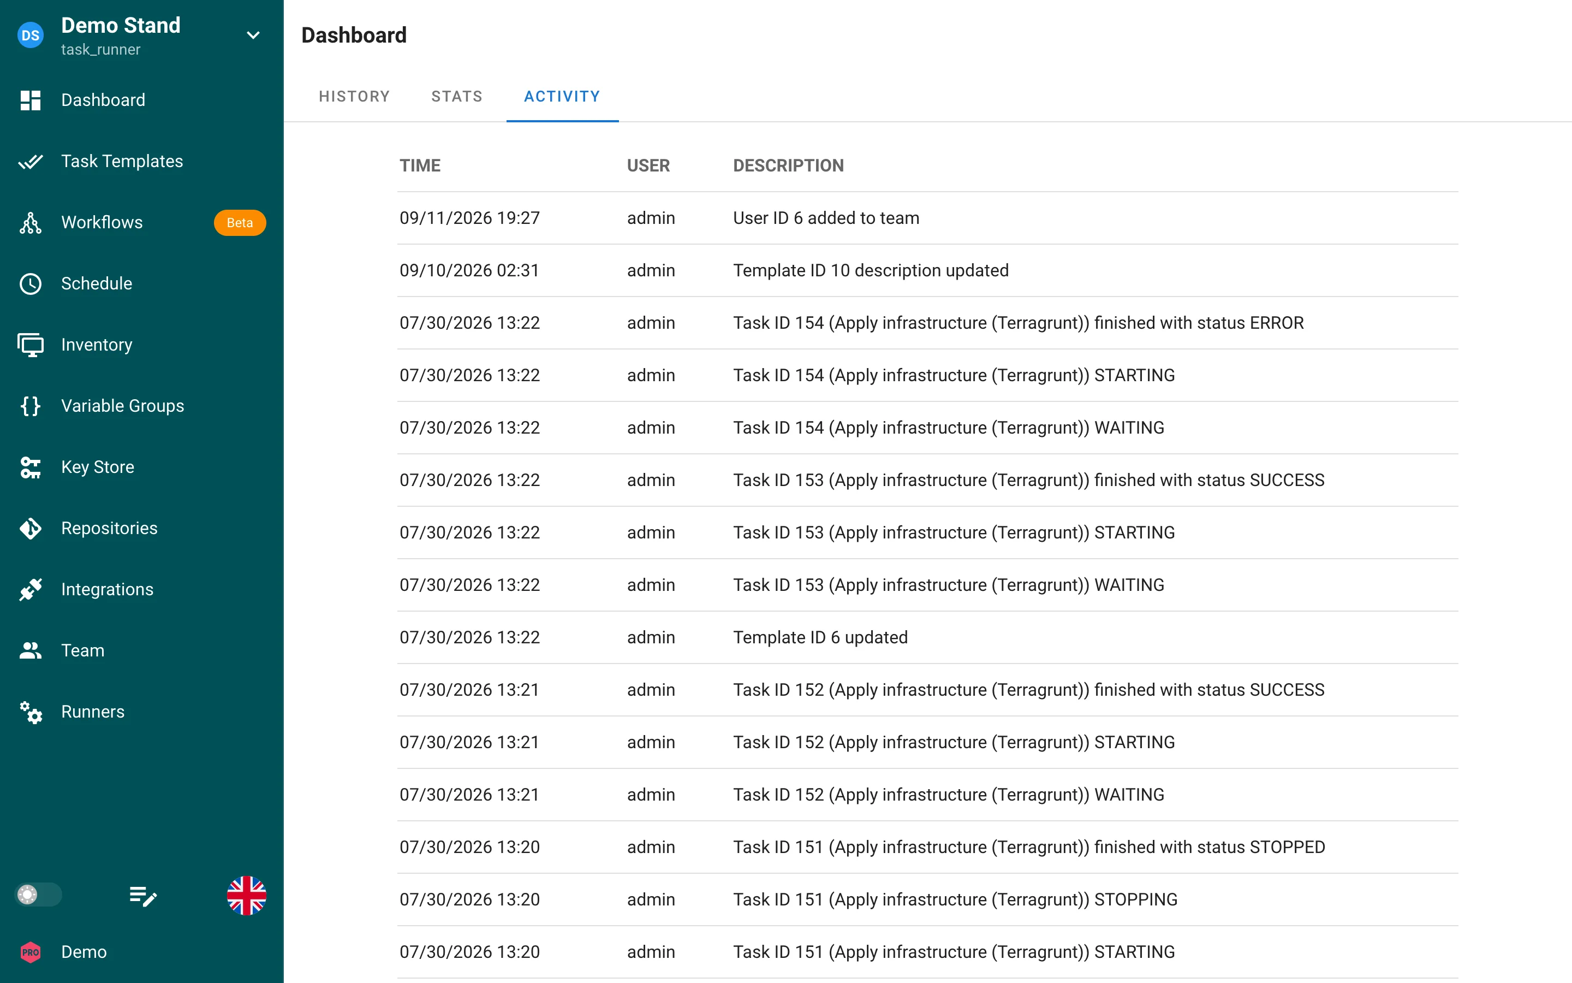Screen dimensions: 1572x983
Task: Expand the Demo Stand project dropdown
Action: click(253, 35)
